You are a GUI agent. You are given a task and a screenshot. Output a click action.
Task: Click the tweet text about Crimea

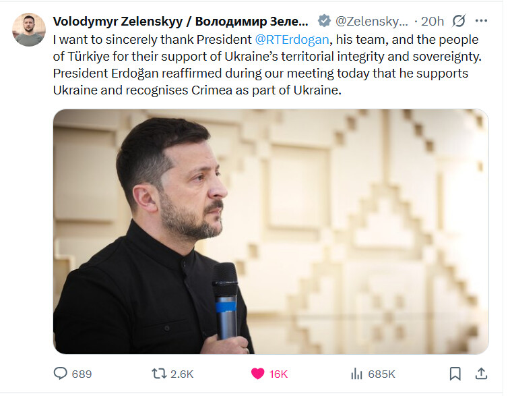coord(267,65)
